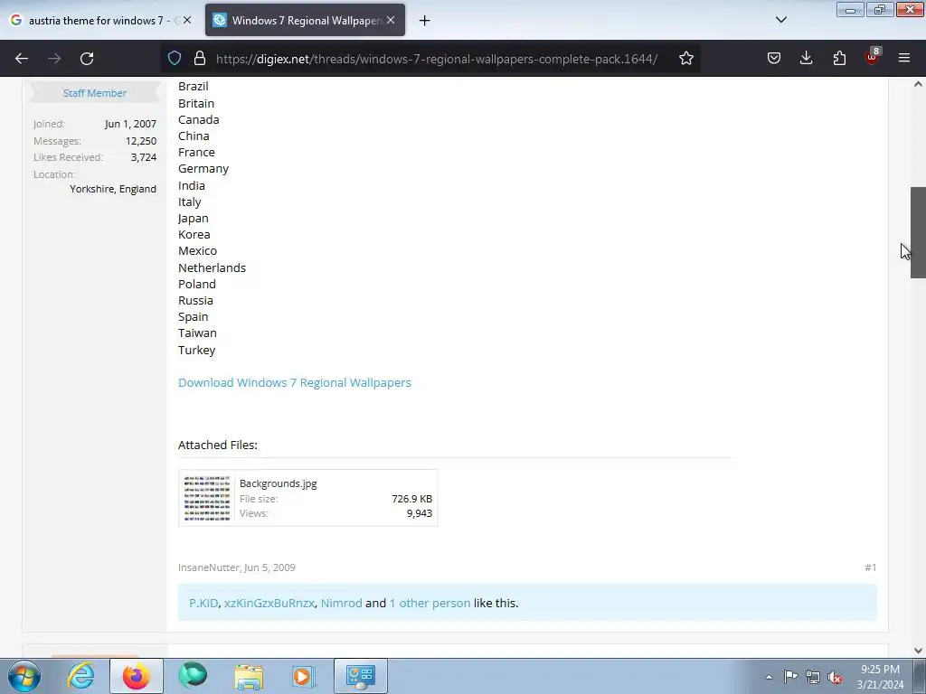This screenshot has width=926, height=694.
Task: View the Backgrounds.jpg thumbnail preview
Action: (207, 498)
